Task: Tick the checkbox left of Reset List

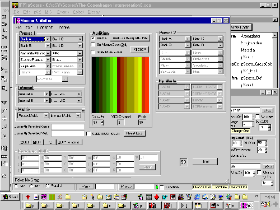Action: coord(88,134)
